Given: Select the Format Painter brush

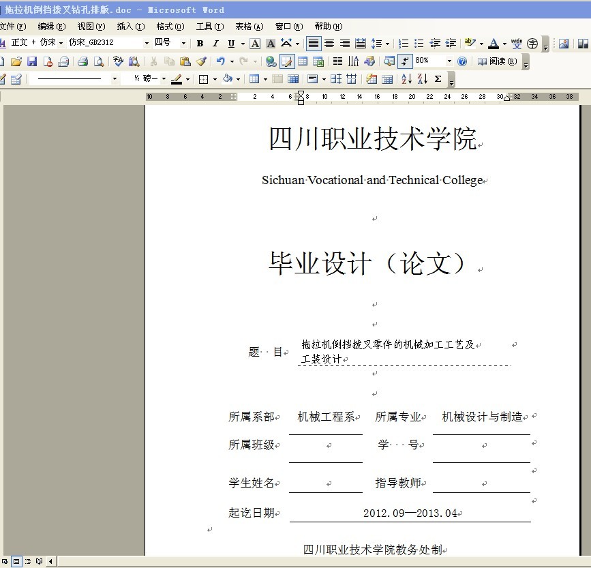Looking at the screenshot, I should [201, 61].
